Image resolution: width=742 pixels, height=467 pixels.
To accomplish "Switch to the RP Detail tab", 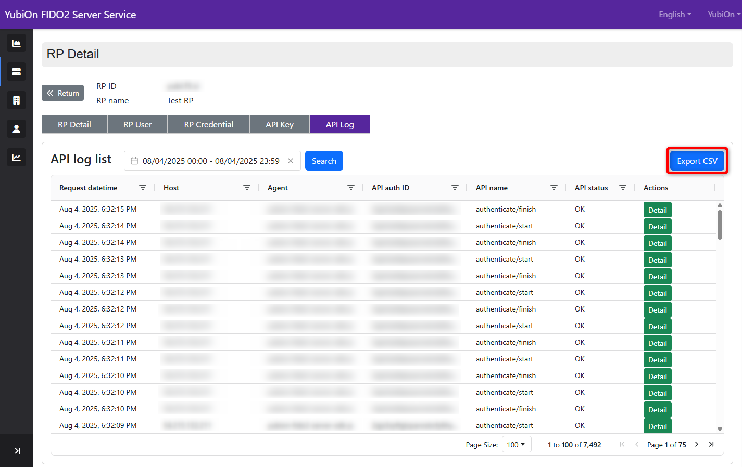I will (x=74, y=125).
